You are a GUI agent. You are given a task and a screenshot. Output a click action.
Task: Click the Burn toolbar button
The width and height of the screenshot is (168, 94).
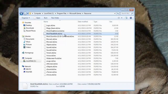(x=46, y=18)
